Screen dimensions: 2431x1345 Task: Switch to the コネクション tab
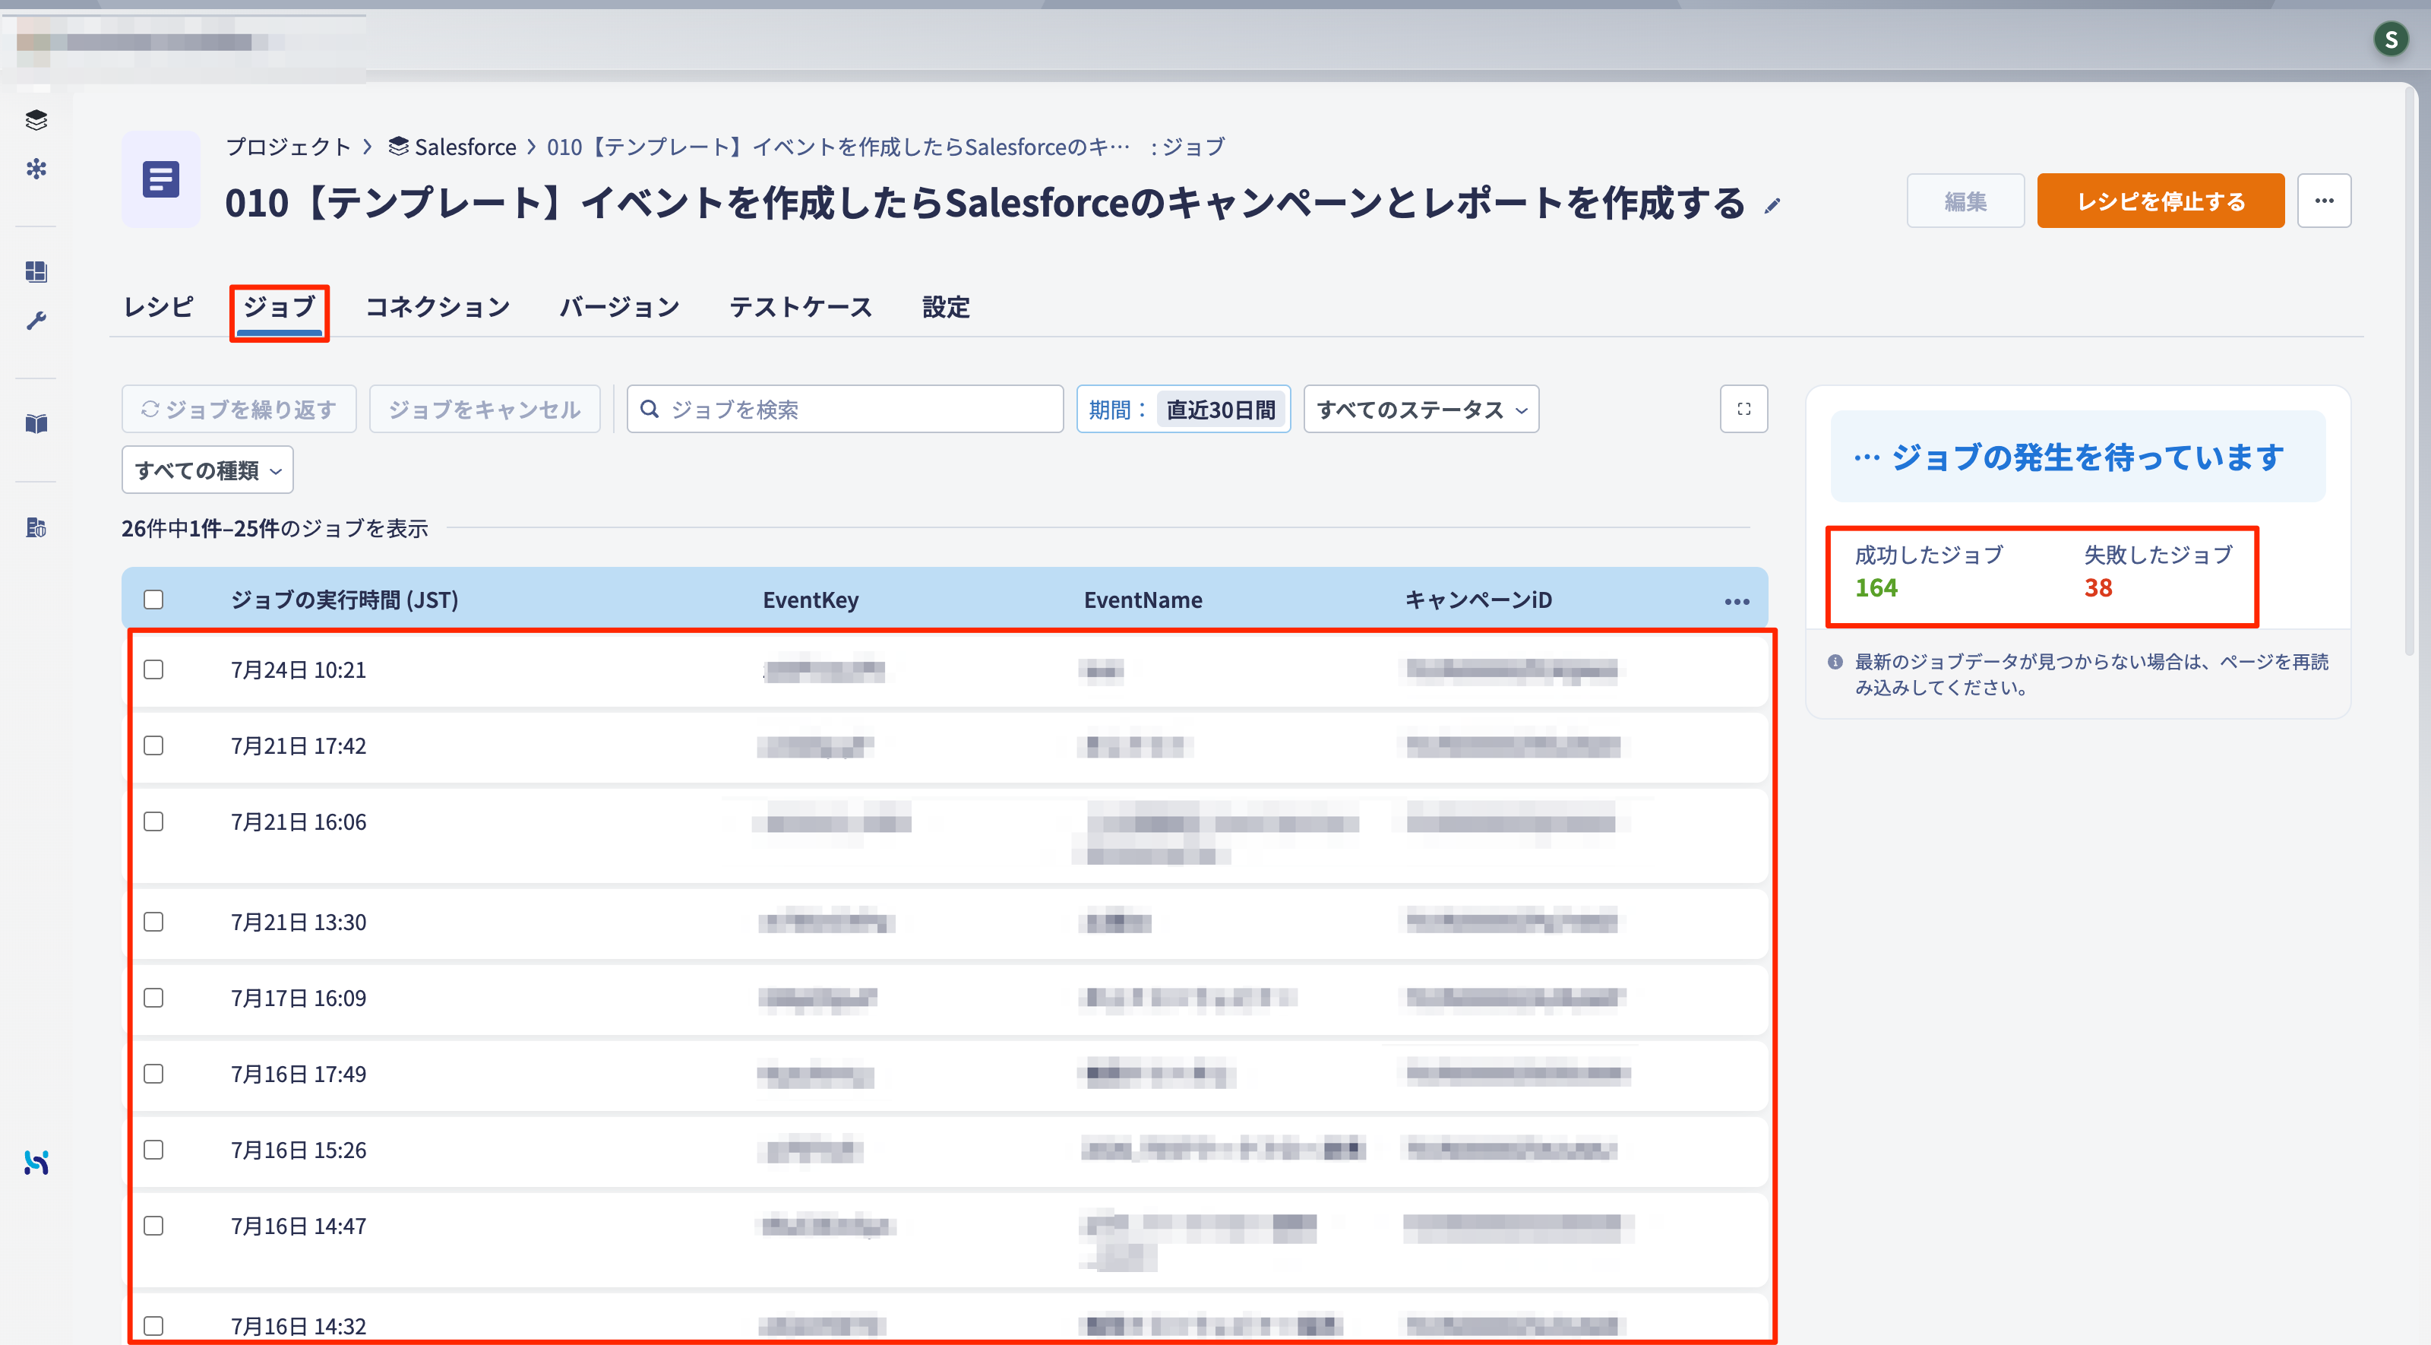[x=437, y=307]
